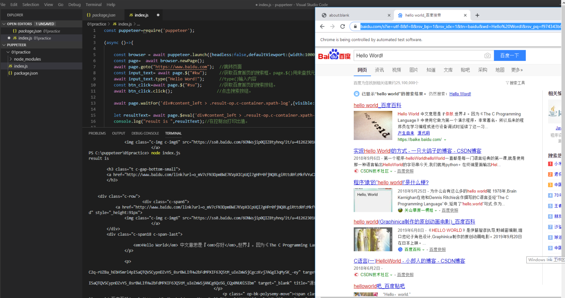Close the hello world Baidu tab
Viewport: 565px width, 298px height.
[x=465, y=15]
